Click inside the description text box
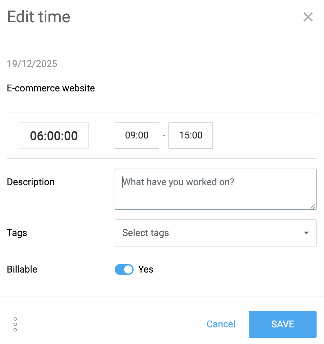The image size is (324, 344). pos(215,189)
